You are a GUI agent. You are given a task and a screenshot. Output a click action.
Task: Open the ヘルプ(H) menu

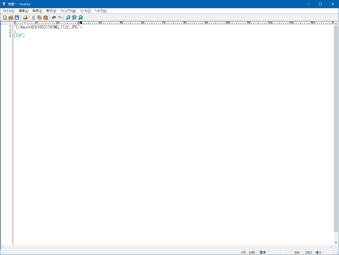[101, 11]
